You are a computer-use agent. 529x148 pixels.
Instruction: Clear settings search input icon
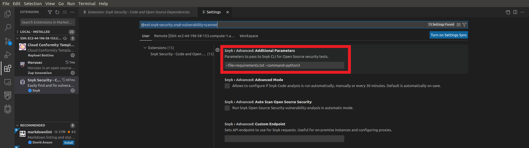[458, 25]
